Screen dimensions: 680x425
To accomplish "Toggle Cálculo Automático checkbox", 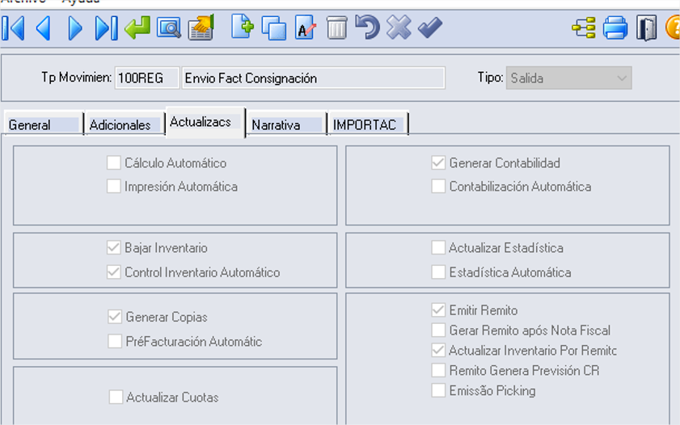I will 114,163.
